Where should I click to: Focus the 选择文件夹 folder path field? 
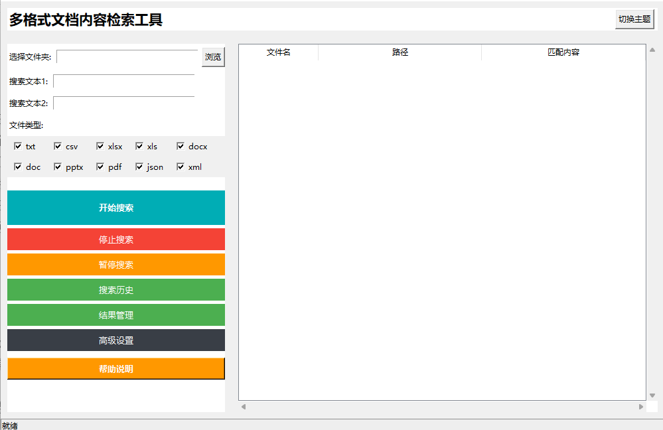coord(127,57)
